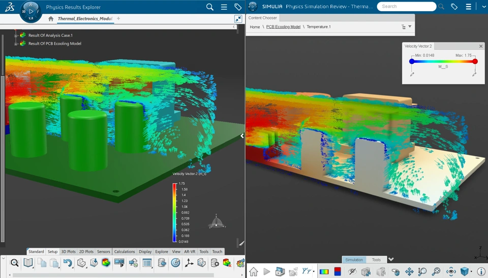The width and height of the screenshot is (488, 278).
Task: Click grey 3D part icon in Standard toolbar
Action: tap(81, 263)
